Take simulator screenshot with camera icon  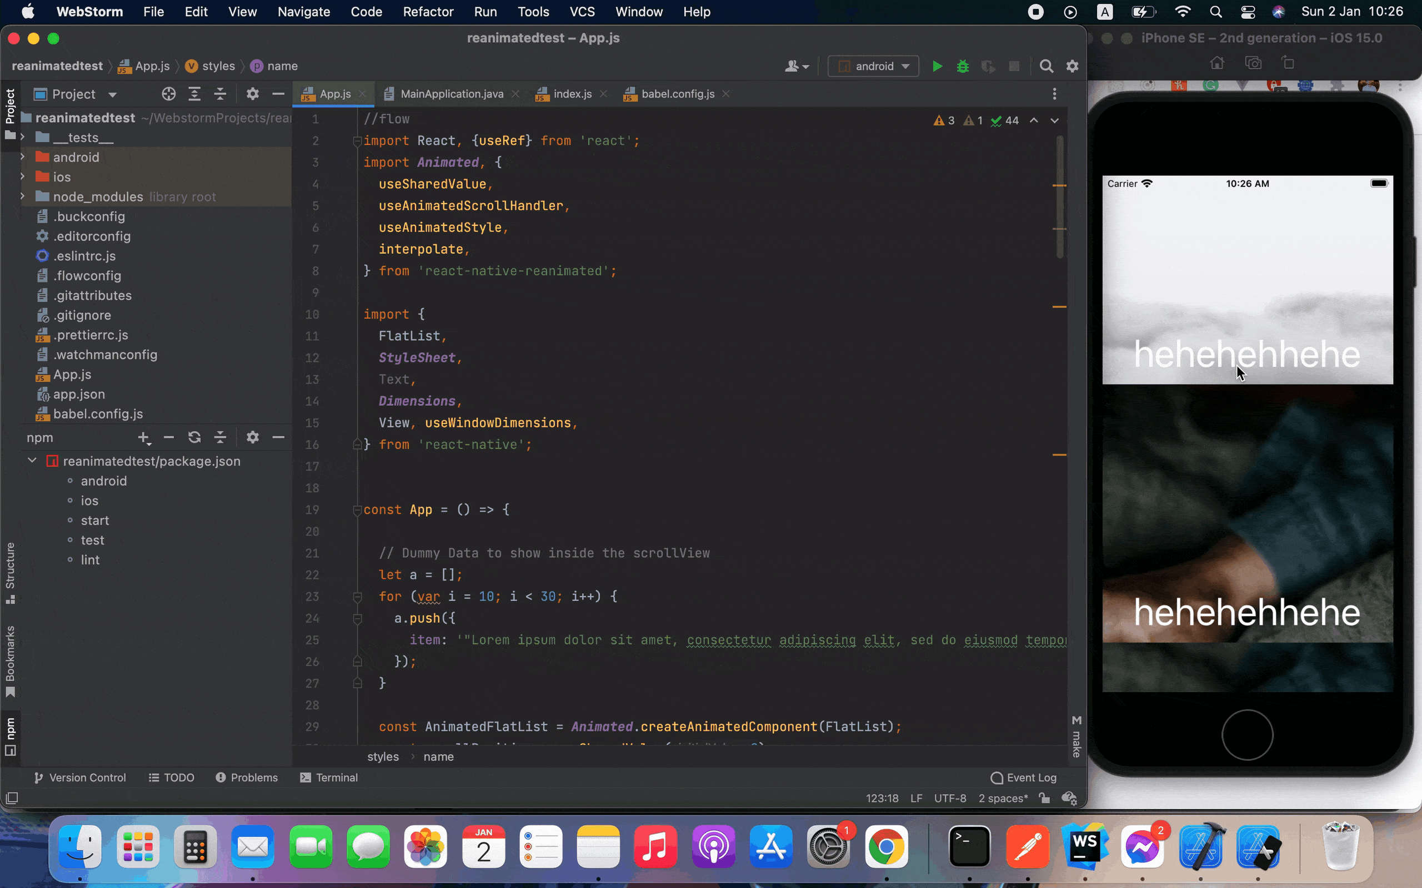tap(1253, 63)
